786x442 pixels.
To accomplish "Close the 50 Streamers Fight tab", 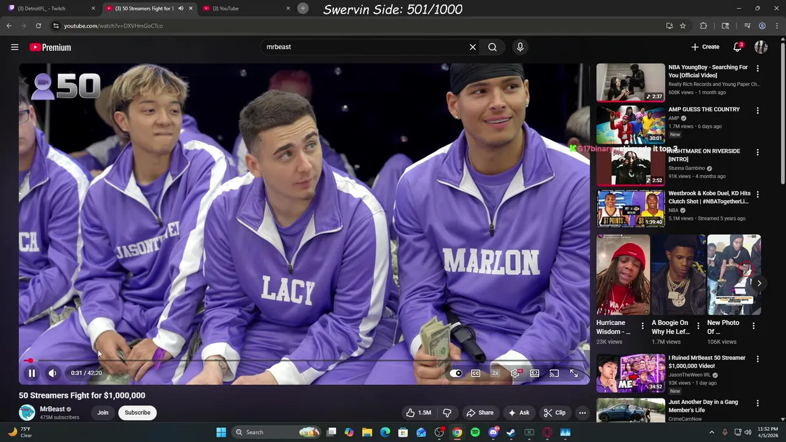I will 190,9.
